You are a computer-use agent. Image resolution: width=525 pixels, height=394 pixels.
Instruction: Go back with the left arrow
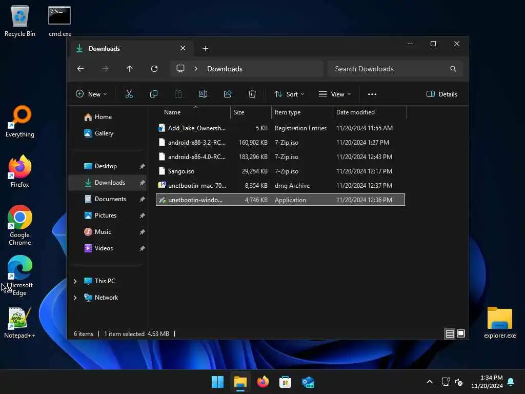[x=80, y=69]
